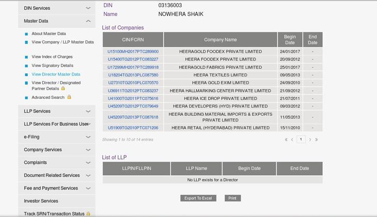This screenshot has height=217, width=377.
Task: Go to previous page of companies list
Action: [292, 139]
